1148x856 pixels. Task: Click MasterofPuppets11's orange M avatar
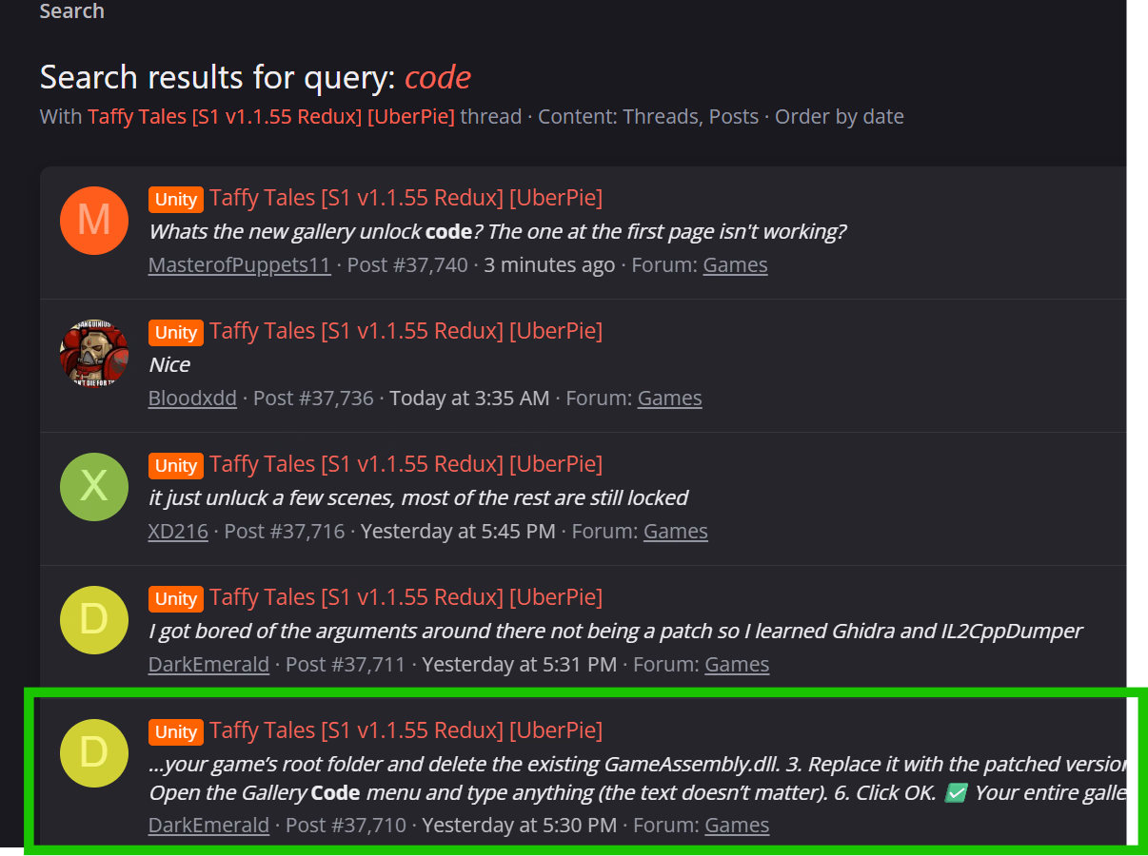[93, 220]
